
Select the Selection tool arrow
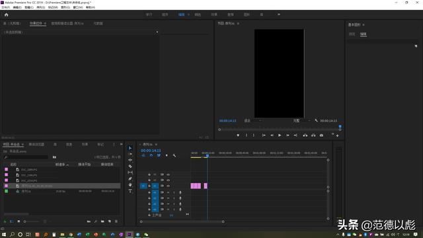[130, 148]
